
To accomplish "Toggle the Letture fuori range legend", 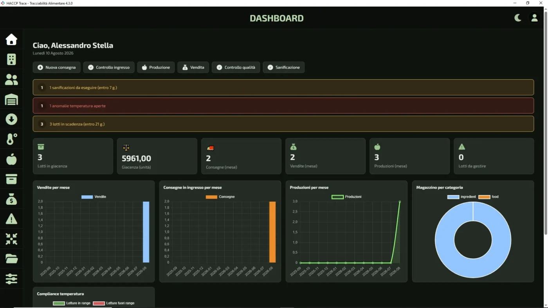I will click(x=114, y=303).
